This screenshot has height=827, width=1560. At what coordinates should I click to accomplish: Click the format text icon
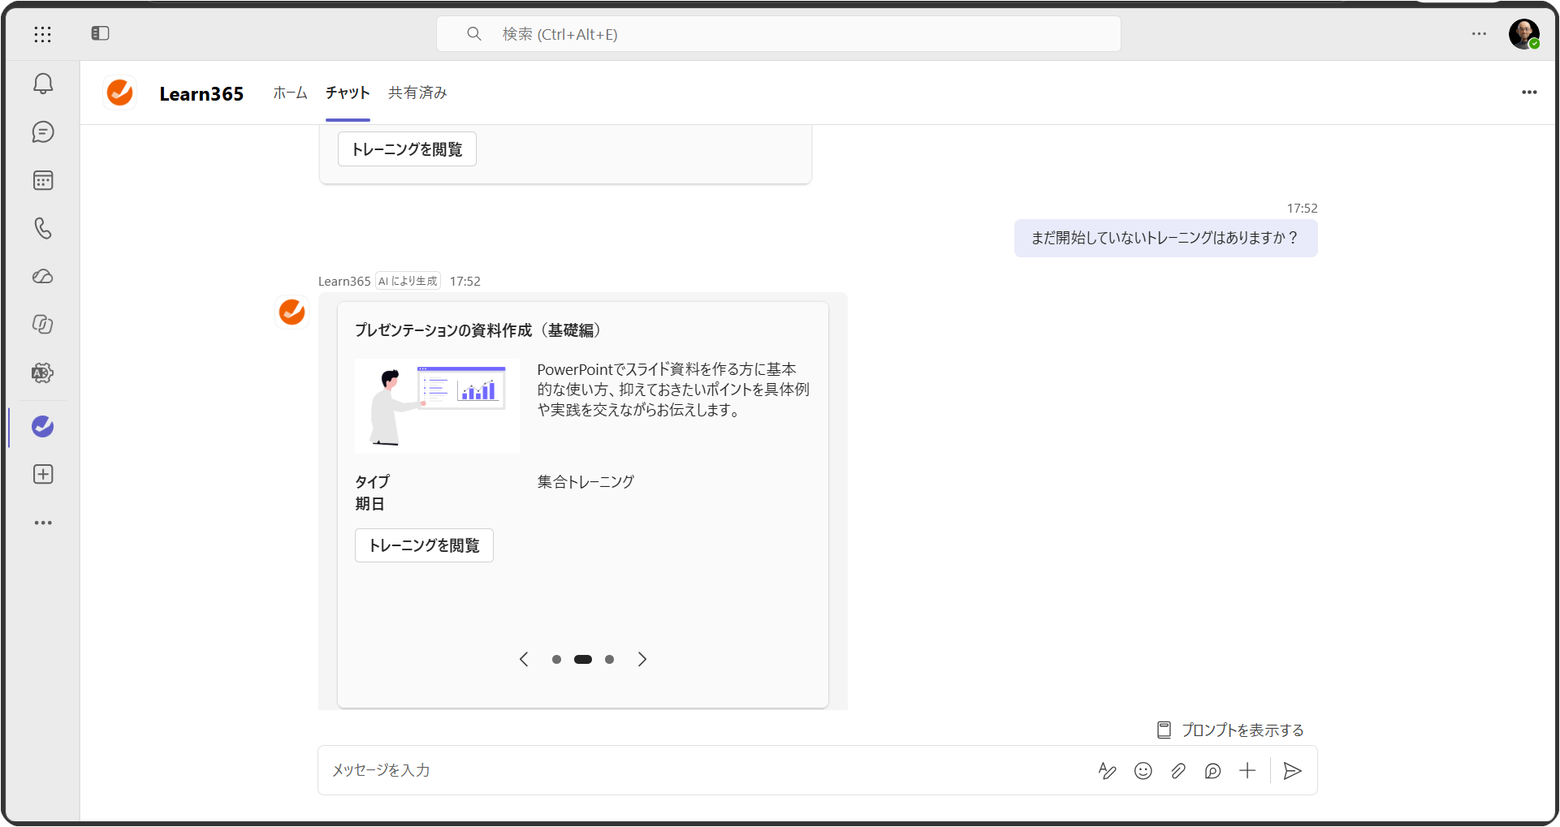click(1107, 771)
